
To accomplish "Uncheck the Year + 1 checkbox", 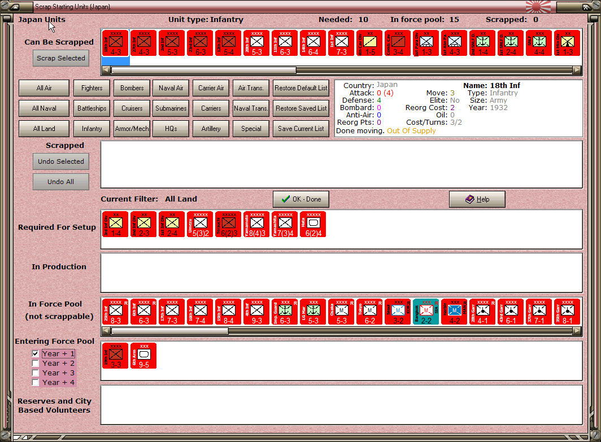I will 35,353.
